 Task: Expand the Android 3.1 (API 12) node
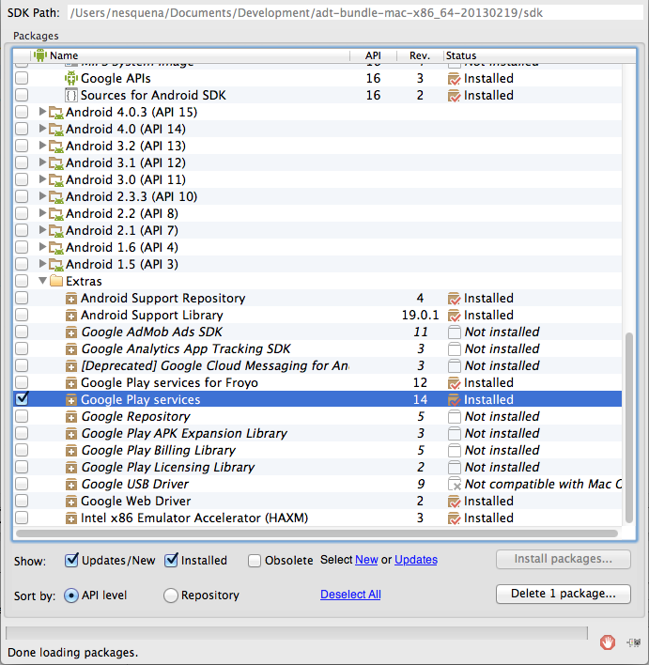pyautogui.click(x=42, y=162)
